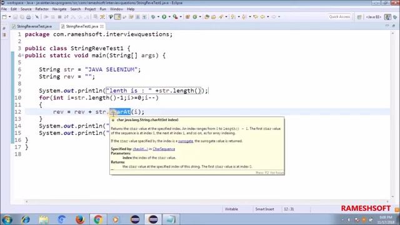Click the surrogate link in Javadoc popup
The image size is (400, 225).
pos(186,141)
